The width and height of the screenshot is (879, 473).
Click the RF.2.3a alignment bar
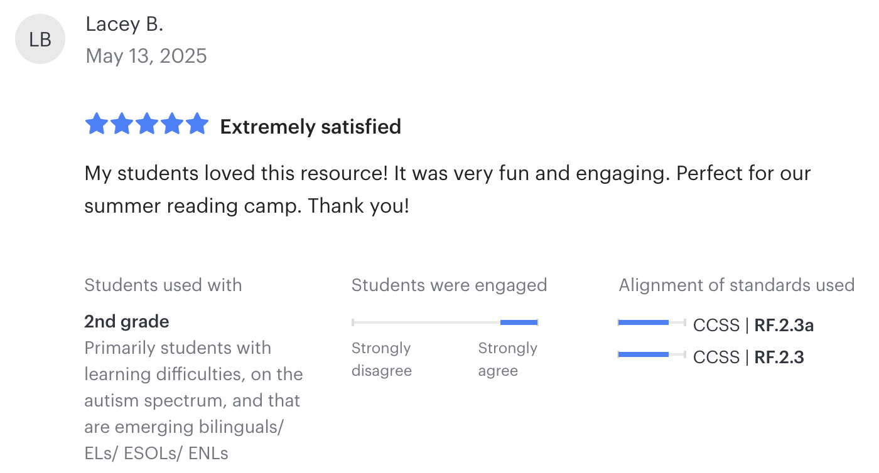(x=652, y=322)
